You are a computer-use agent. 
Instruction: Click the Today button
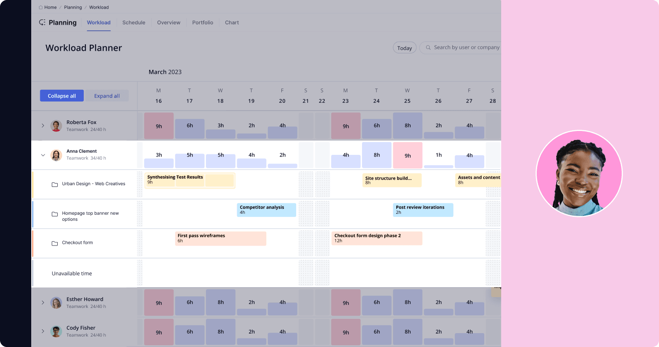[x=405, y=48]
